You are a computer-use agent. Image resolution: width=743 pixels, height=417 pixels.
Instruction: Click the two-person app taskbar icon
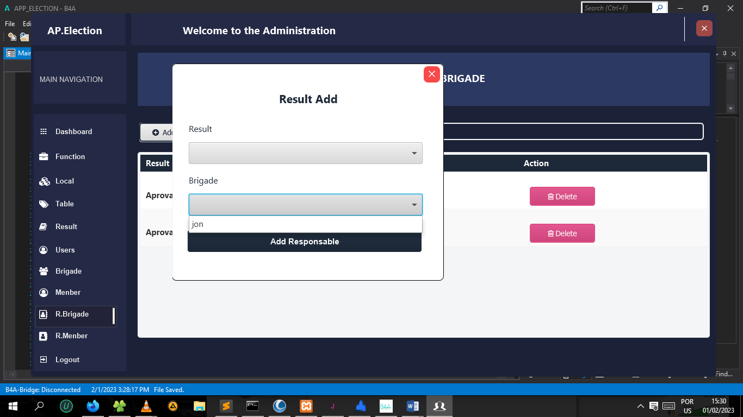pyautogui.click(x=439, y=406)
